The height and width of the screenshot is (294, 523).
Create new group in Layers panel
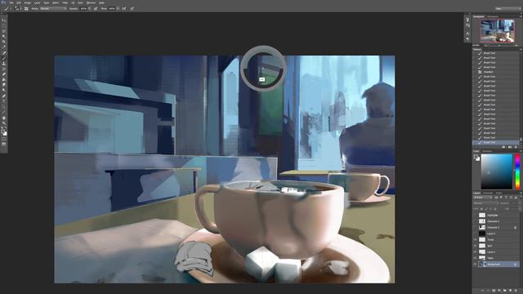505,291
